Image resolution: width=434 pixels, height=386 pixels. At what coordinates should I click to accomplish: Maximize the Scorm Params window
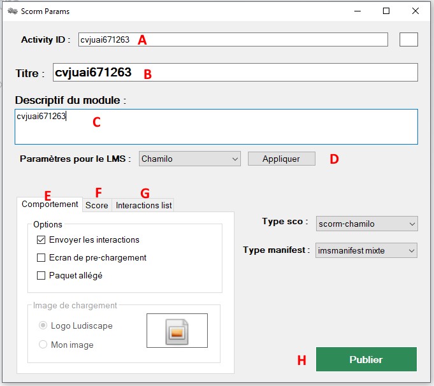386,11
